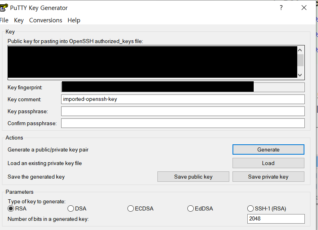318x230 pixels.
Task: Click 'Number of bits in a generated key:' label
Action: click(48, 219)
